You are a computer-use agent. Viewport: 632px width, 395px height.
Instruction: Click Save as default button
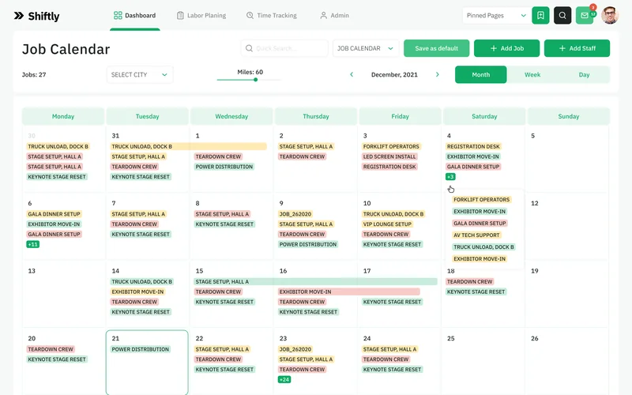[437, 48]
